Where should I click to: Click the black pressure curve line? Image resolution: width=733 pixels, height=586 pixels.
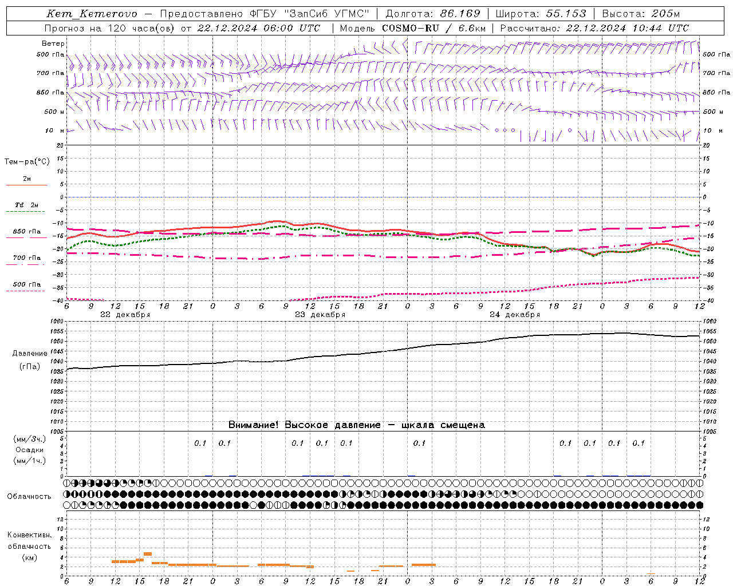(383, 351)
